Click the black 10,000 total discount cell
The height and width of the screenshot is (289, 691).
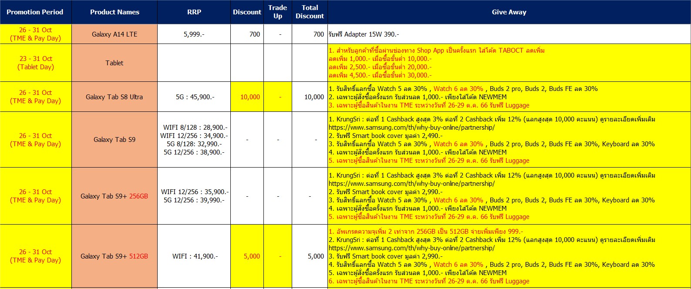tap(310, 97)
